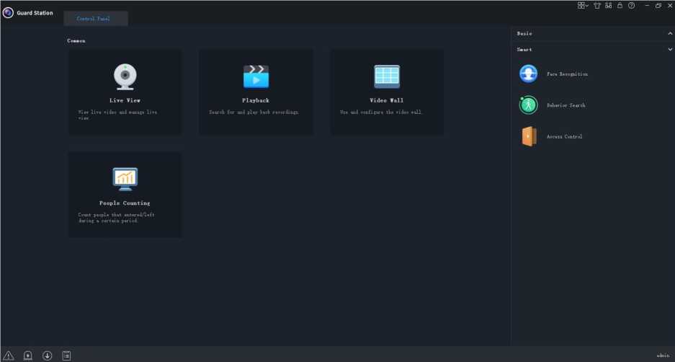This screenshot has height=362, width=675.
Task: Open the help question mark icon
Action: [631, 6]
